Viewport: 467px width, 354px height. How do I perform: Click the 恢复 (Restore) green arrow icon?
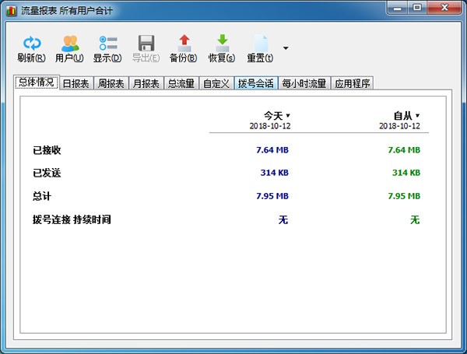coord(222,44)
